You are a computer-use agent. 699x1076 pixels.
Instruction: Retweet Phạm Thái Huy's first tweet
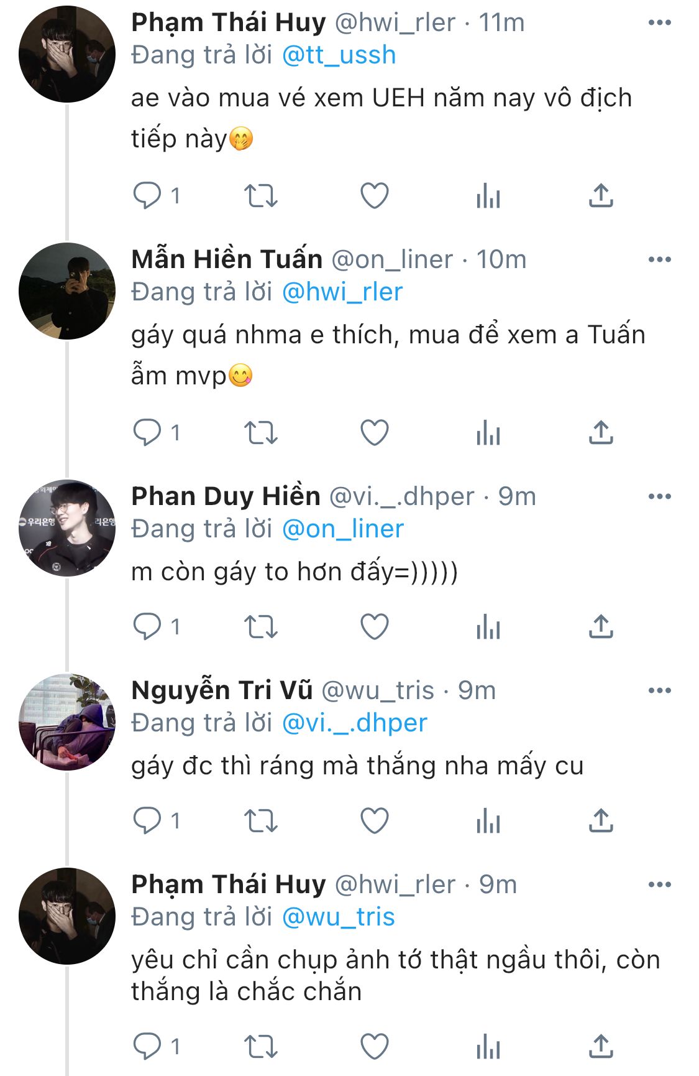point(260,196)
